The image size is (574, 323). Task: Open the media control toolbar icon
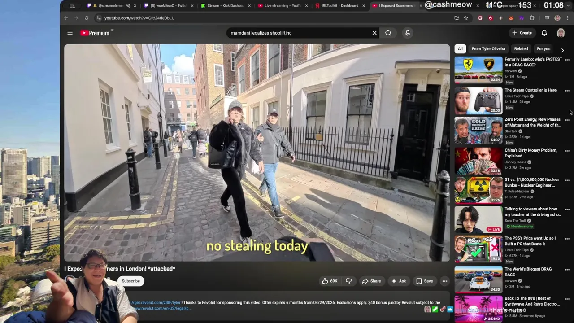(x=547, y=18)
